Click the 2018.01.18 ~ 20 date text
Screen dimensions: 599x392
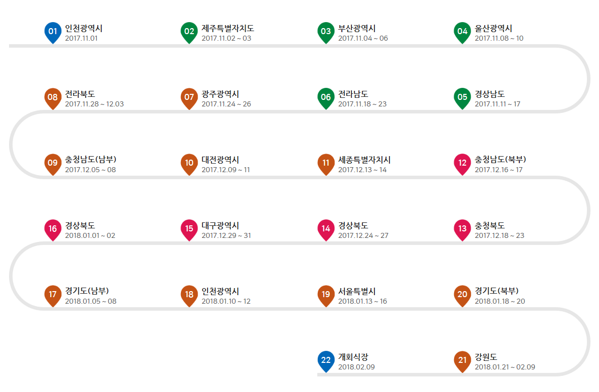coord(499,301)
